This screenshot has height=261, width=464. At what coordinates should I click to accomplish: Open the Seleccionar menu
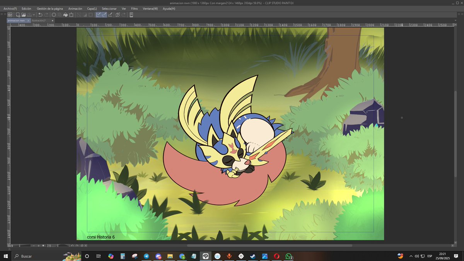tap(109, 9)
